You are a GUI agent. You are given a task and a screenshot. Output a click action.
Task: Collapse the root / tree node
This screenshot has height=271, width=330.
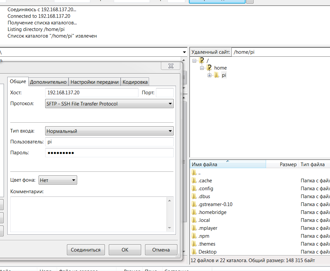point(194,61)
